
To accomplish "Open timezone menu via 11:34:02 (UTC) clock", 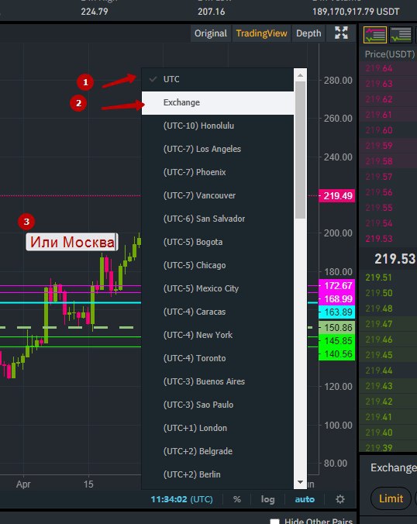I will pos(181,500).
